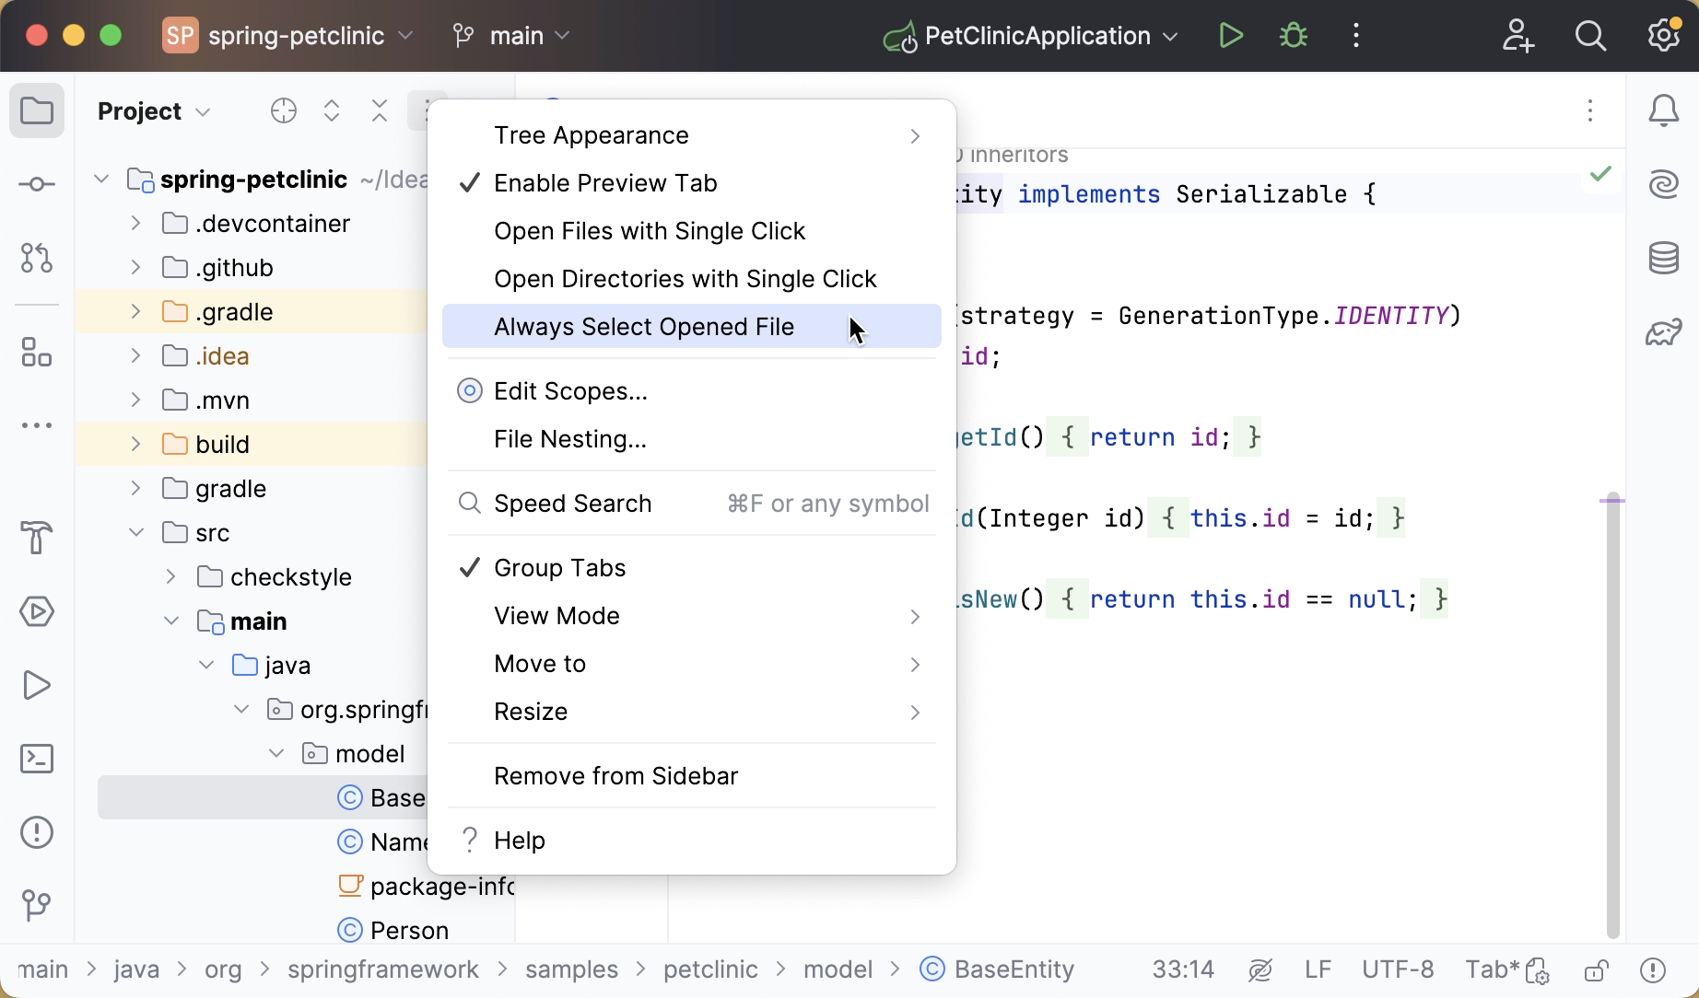Expand the .gradle folder
The image size is (1699, 998).
(x=135, y=311)
